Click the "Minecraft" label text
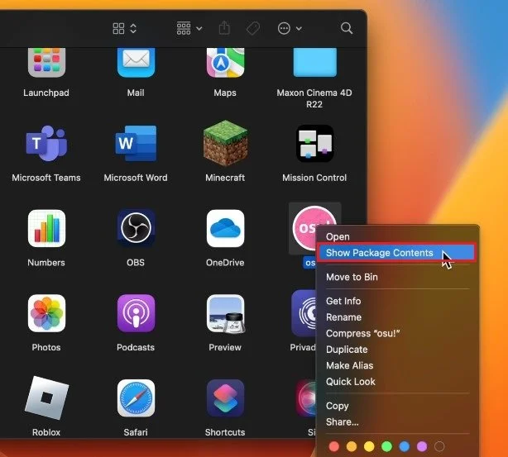Screen dimensions: 508x457 tap(225, 178)
